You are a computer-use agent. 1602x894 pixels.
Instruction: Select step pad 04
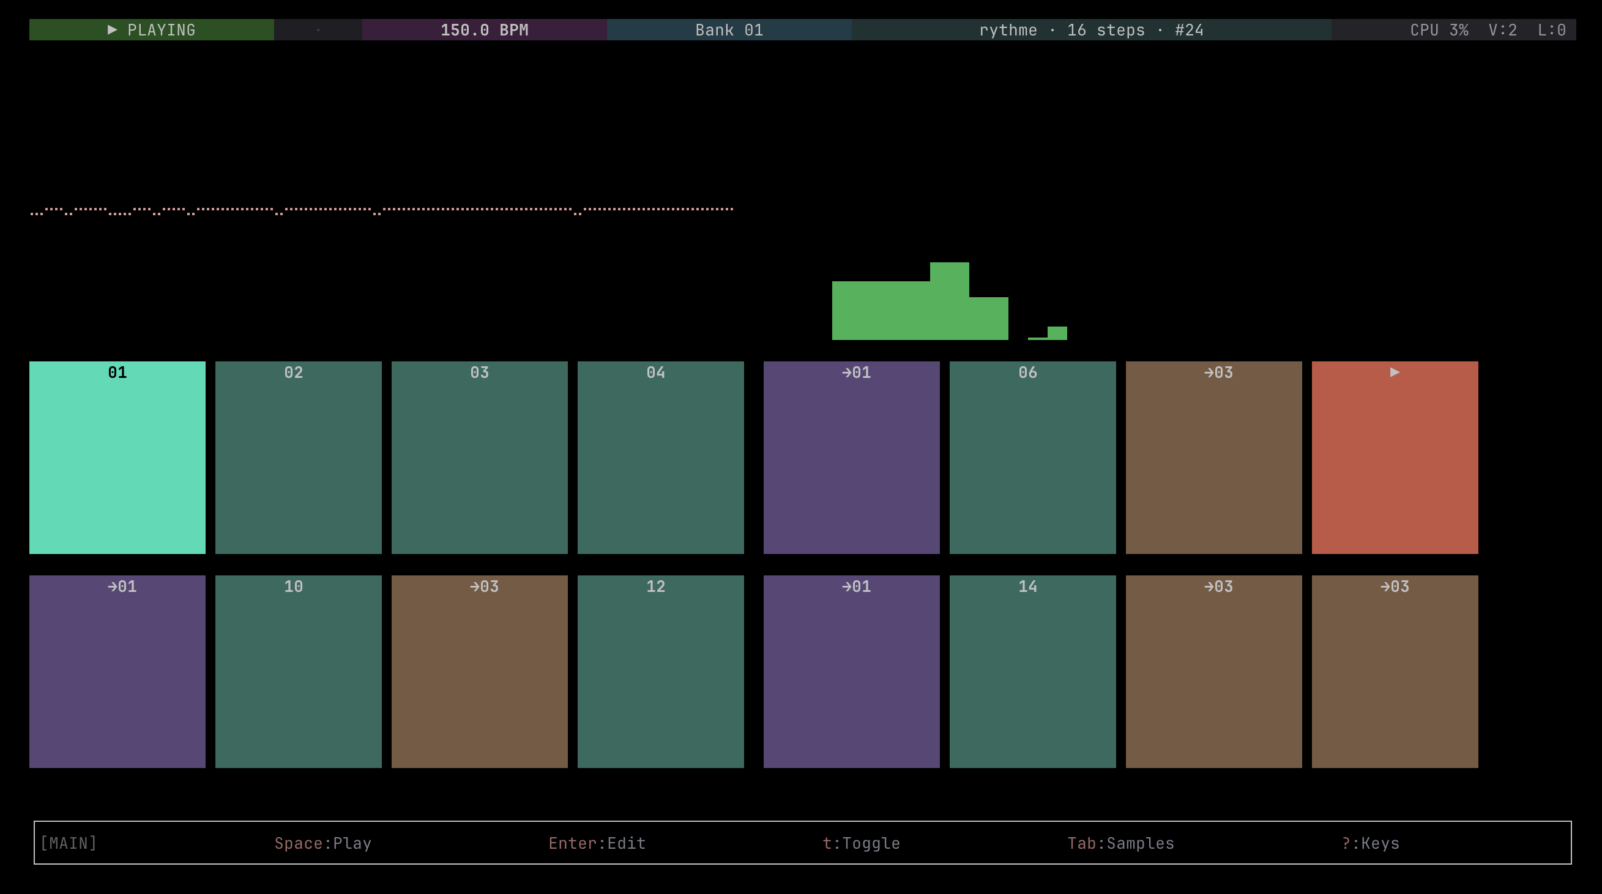pyautogui.click(x=660, y=457)
